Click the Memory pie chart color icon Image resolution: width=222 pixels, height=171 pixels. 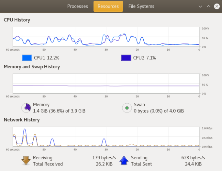(x=26, y=108)
